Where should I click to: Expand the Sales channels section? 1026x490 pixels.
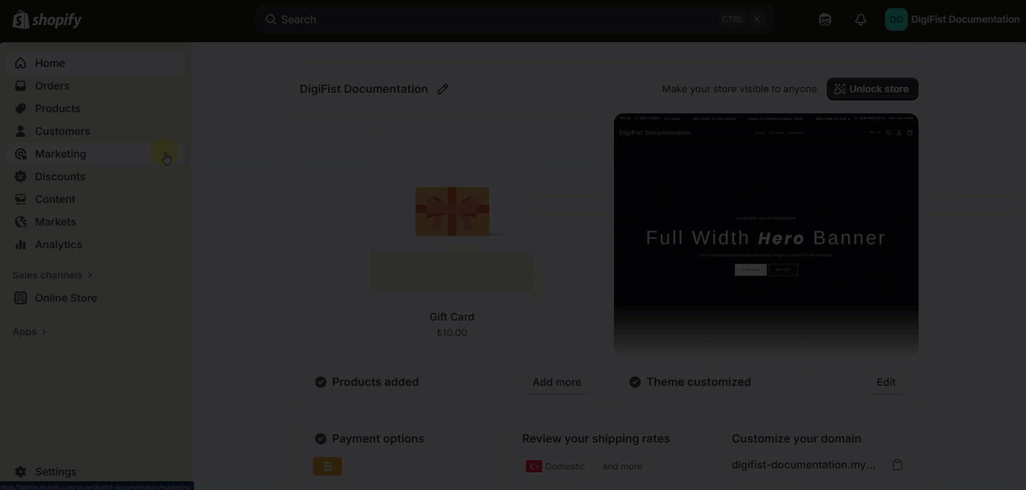[x=52, y=275]
